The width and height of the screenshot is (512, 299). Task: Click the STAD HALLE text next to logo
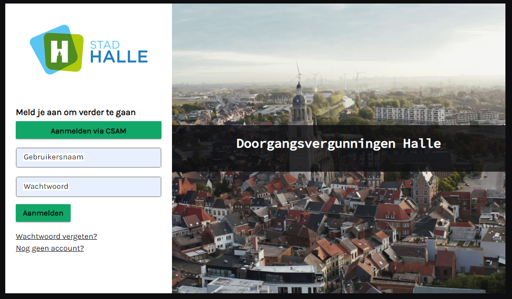(x=118, y=50)
